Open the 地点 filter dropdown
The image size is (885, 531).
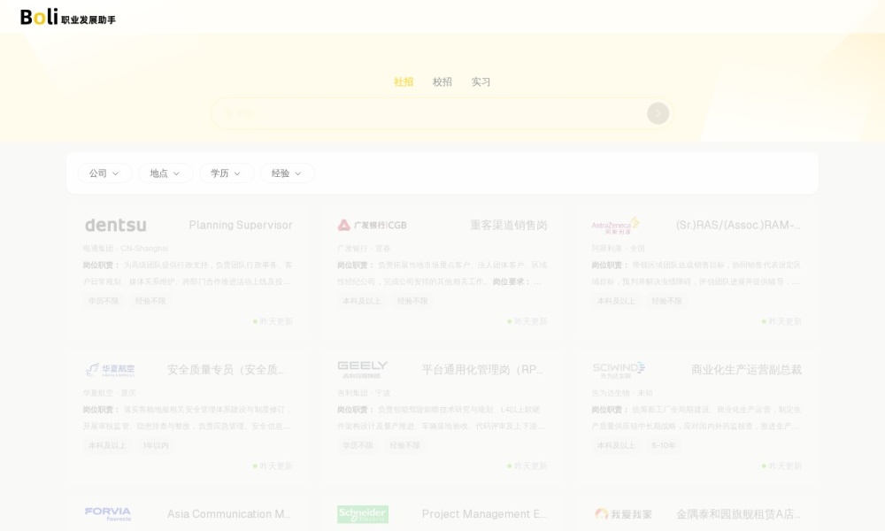coord(165,173)
